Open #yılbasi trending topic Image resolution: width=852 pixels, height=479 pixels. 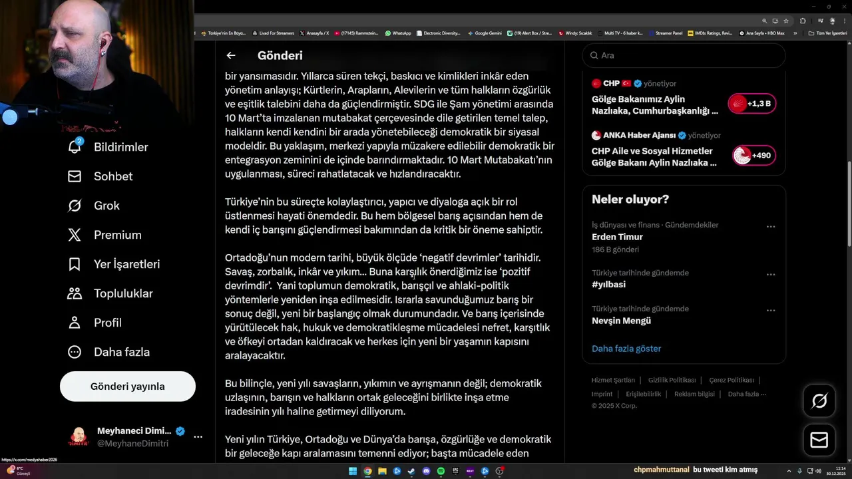click(x=608, y=285)
